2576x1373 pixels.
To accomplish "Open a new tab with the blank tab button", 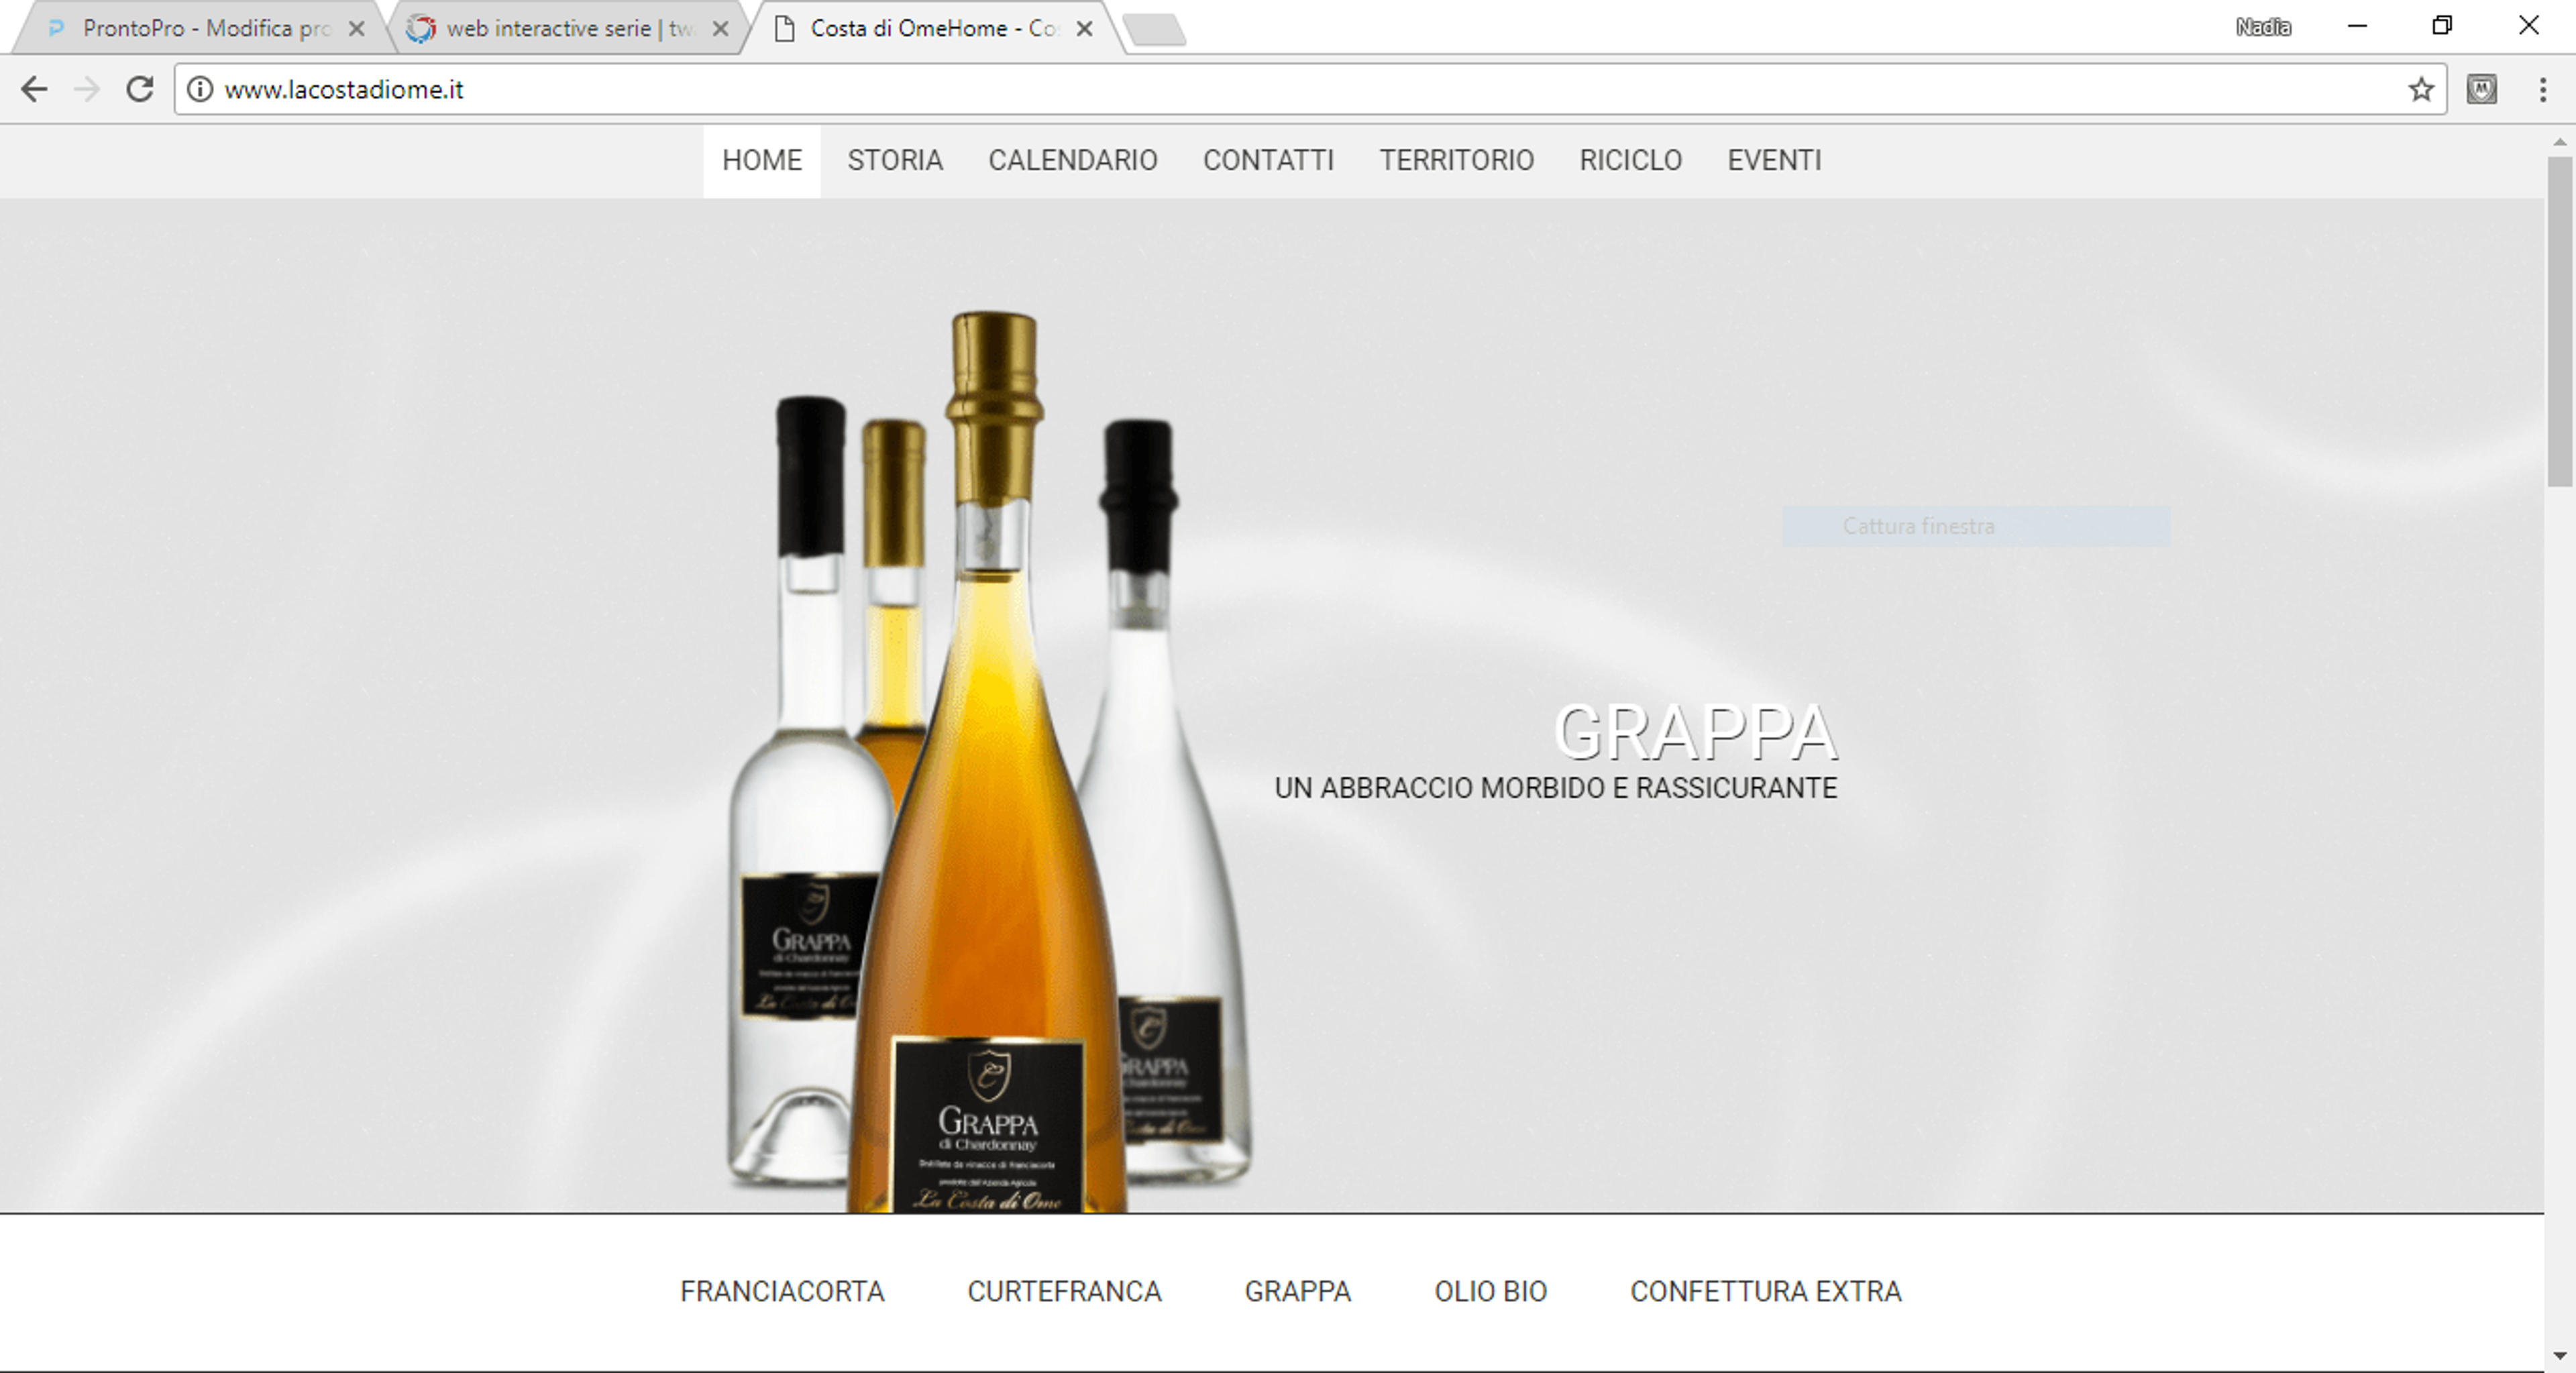I will 1155,30.
